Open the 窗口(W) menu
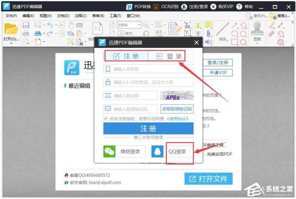The image size is (296, 199). tap(133, 16)
